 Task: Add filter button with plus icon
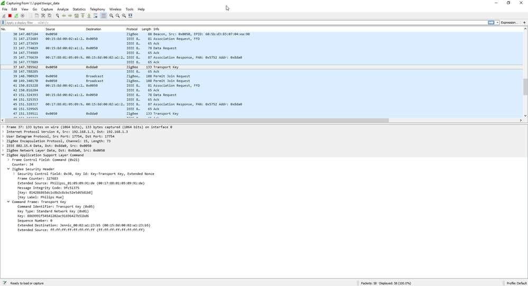coord(524,23)
